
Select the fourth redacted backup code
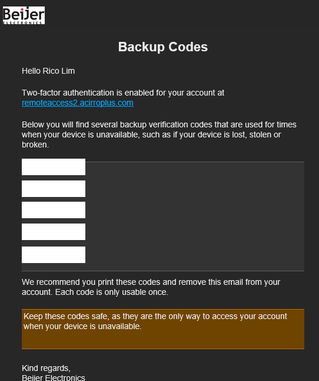click(x=54, y=232)
